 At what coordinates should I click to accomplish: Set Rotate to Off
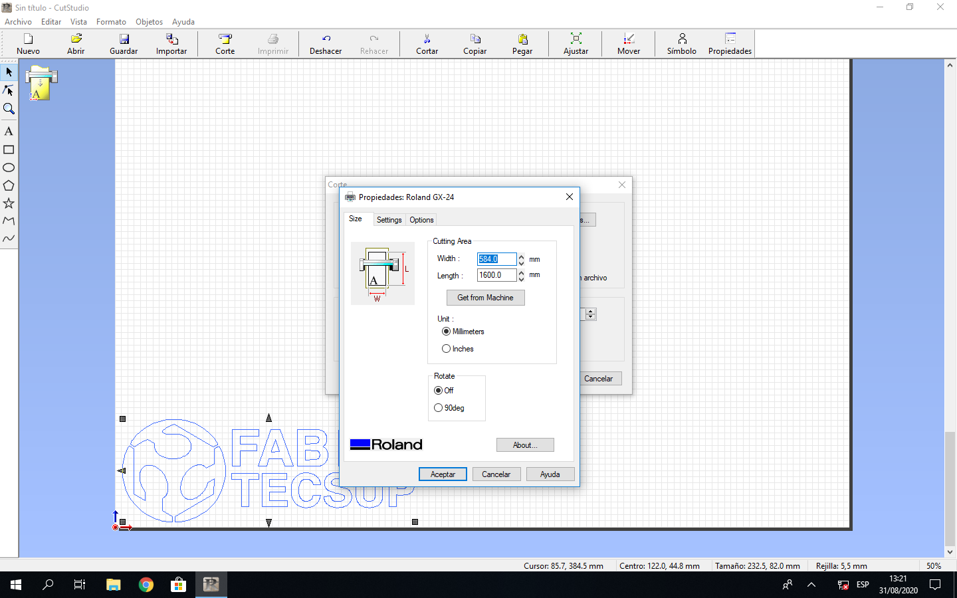click(438, 391)
